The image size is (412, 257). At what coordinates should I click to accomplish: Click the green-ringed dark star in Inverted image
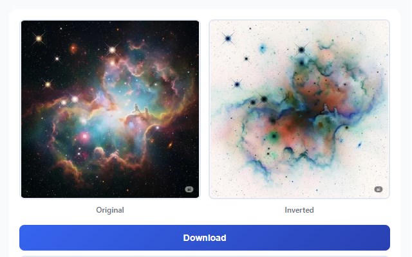(274, 136)
